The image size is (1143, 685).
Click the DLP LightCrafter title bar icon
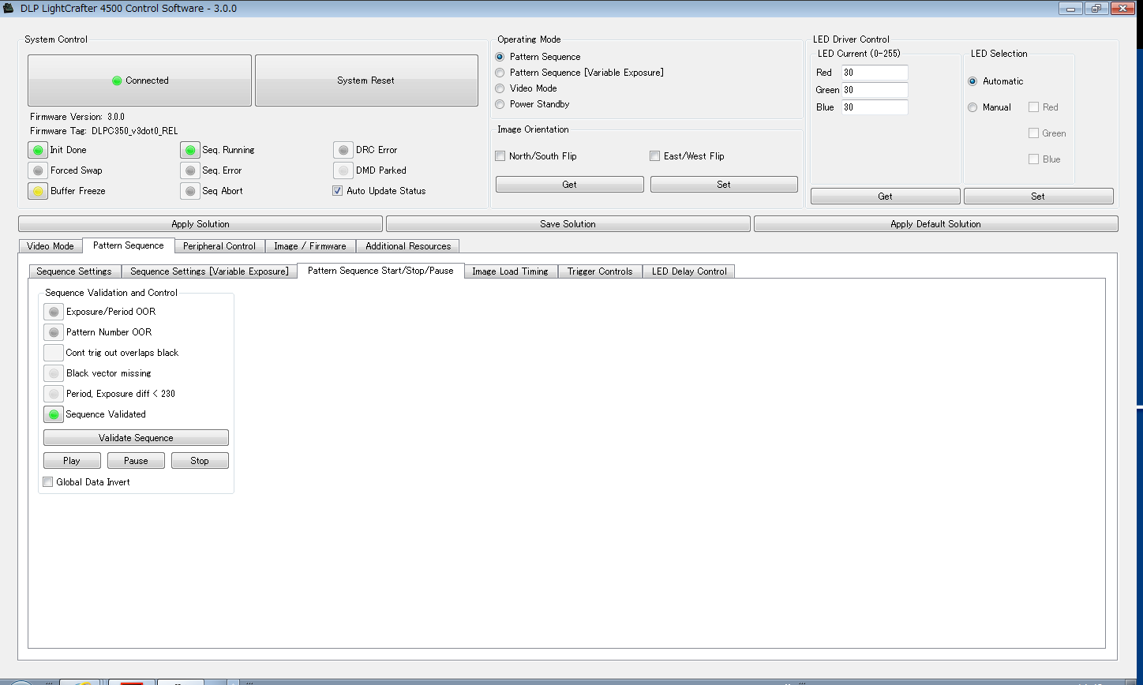point(9,9)
